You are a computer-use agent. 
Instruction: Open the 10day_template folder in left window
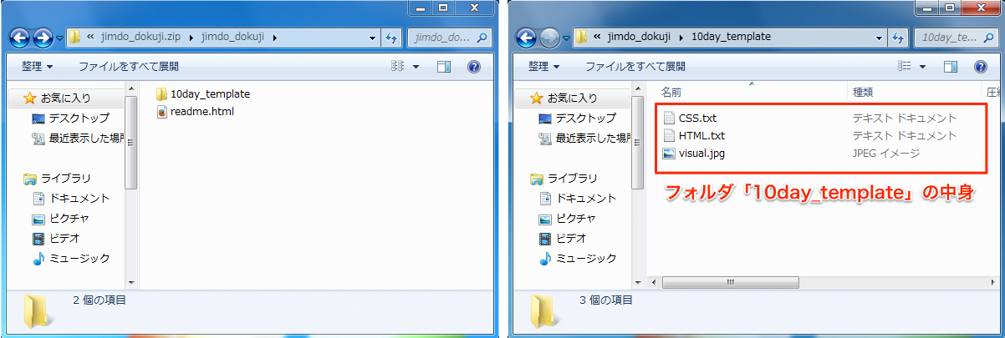[x=202, y=94]
